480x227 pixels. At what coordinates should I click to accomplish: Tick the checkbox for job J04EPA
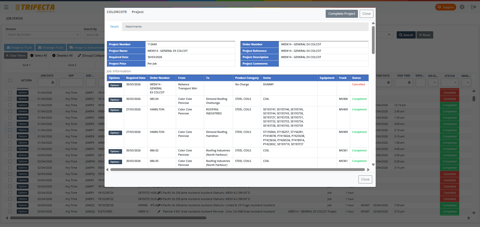(x=10, y=149)
